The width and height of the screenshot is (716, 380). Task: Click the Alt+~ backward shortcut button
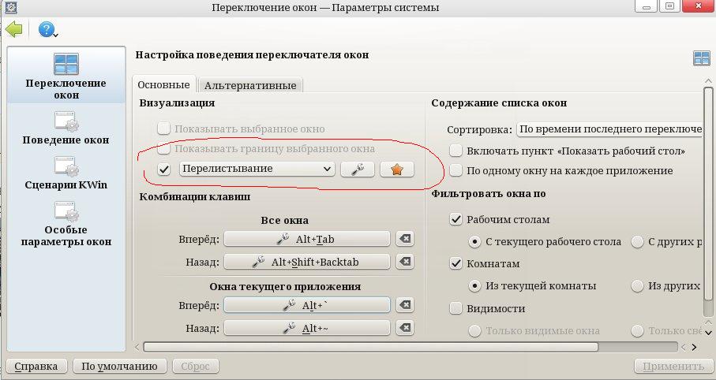tap(307, 328)
